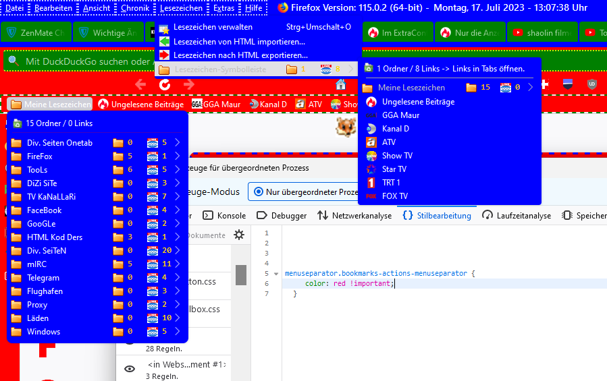The width and height of the screenshot is (607, 381).
Task: Open Laufzeitanalyse performance panel
Action: (x=517, y=216)
